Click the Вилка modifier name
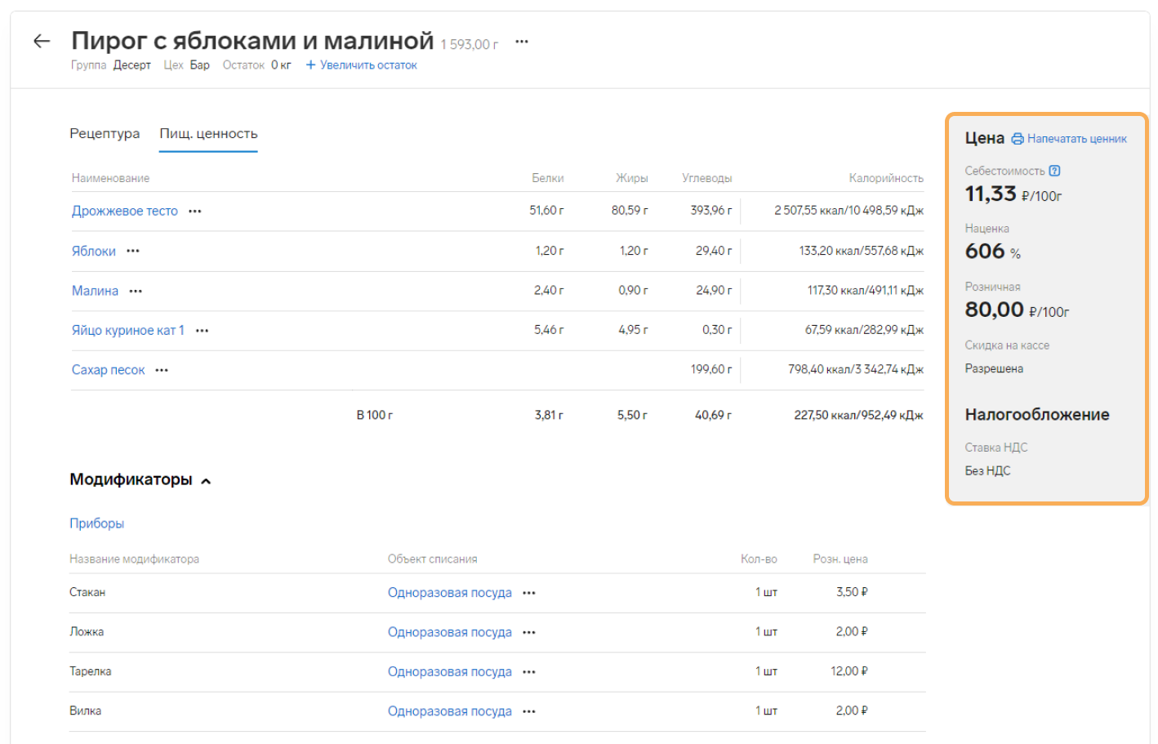Viewport: 1158px width, 744px height. [x=86, y=711]
